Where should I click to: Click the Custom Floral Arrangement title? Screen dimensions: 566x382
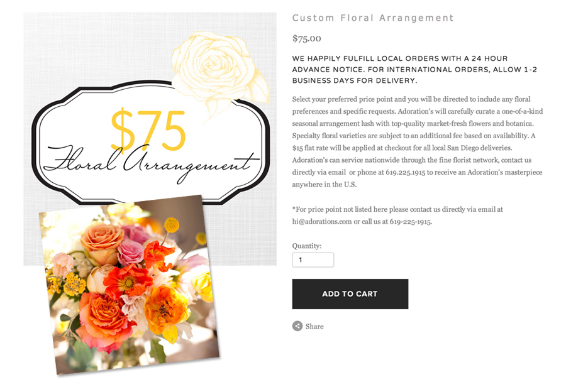(x=373, y=18)
